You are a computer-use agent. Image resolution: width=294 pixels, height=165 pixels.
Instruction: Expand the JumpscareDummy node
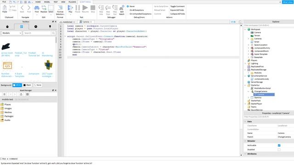pyautogui.click(x=249, y=48)
